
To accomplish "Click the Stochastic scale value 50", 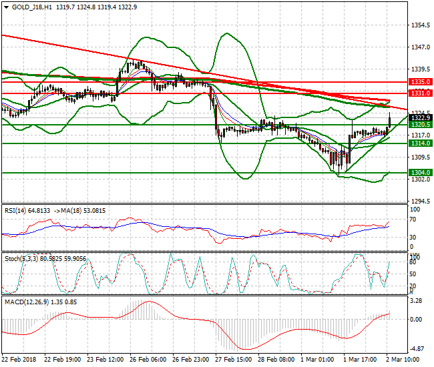I will coord(413,274).
